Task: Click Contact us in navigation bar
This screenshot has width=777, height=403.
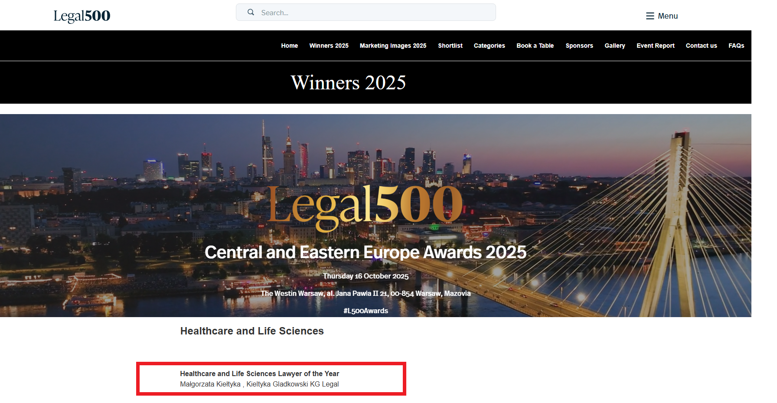Action: [x=701, y=46]
